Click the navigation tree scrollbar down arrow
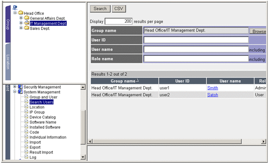 click(83, 157)
